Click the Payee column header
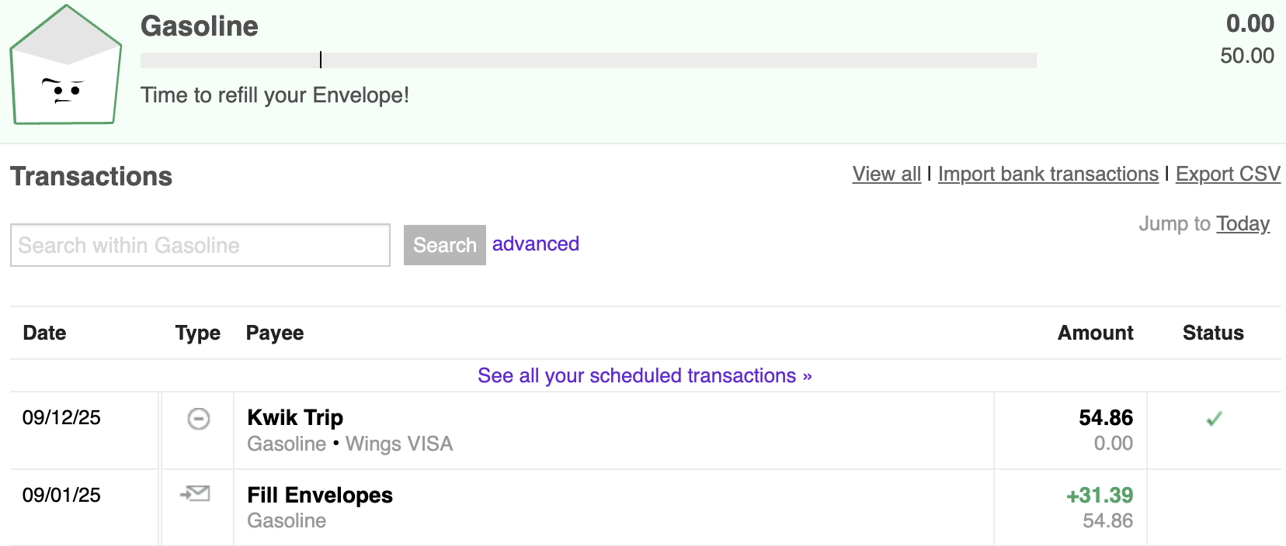Image resolution: width=1286 pixels, height=546 pixels. click(275, 333)
